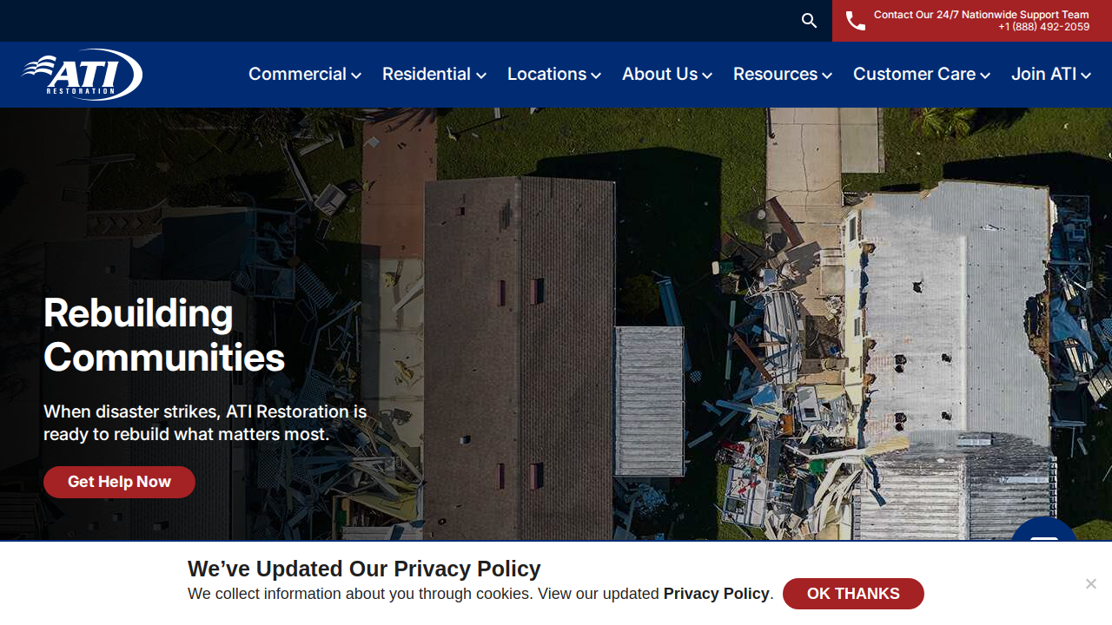Expand the About Us chevron
The width and height of the screenshot is (1112, 625).
[707, 76]
